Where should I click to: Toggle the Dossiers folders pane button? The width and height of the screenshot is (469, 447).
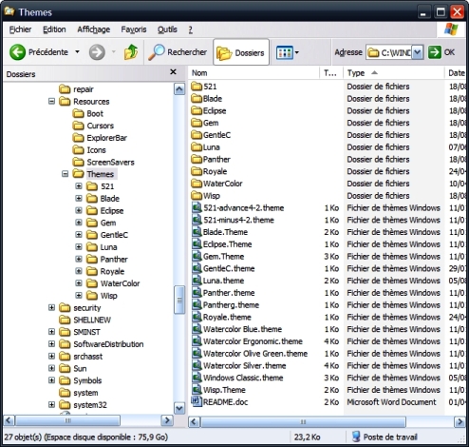tap(241, 52)
